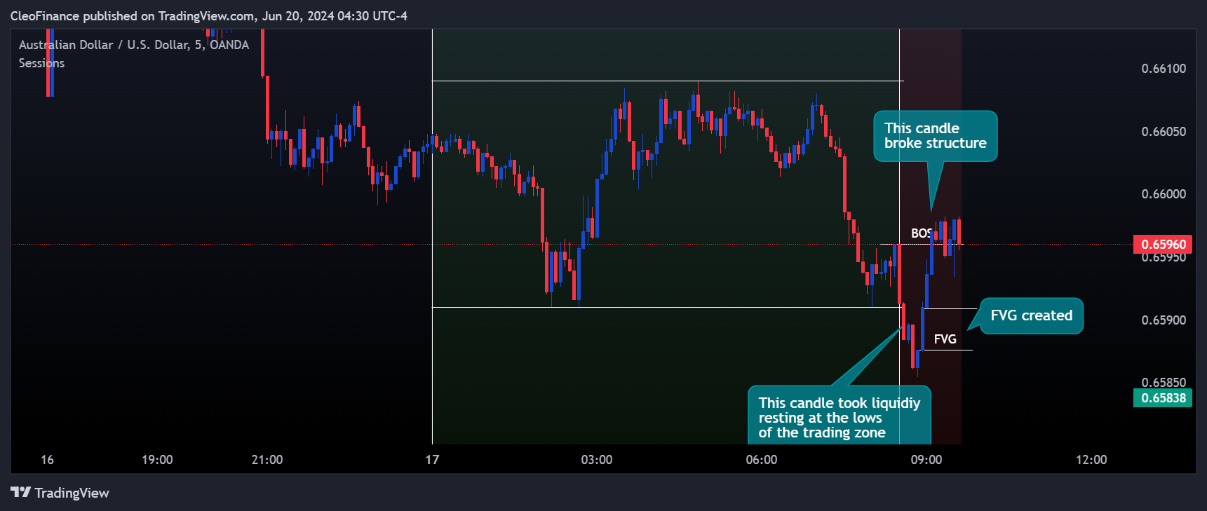Click the 03:00 time axis label
This screenshot has width=1207, height=511.
coord(597,460)
